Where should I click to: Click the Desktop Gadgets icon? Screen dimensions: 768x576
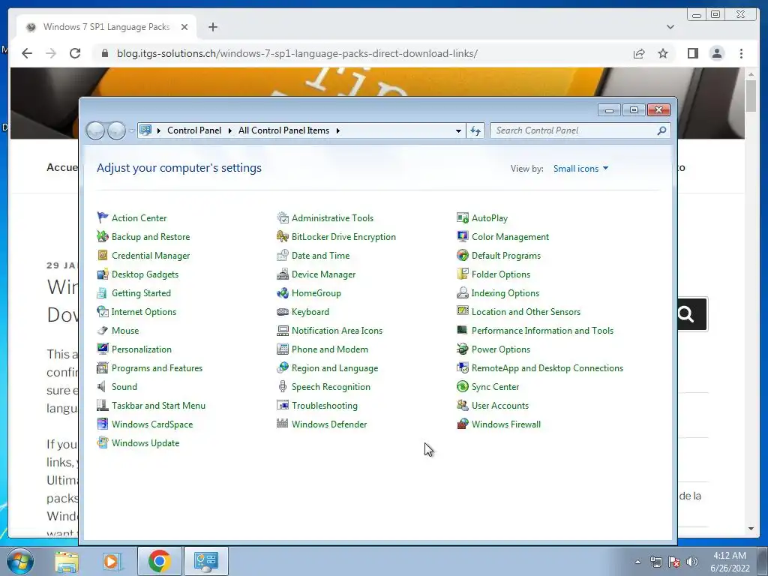(x=102, y=274)
